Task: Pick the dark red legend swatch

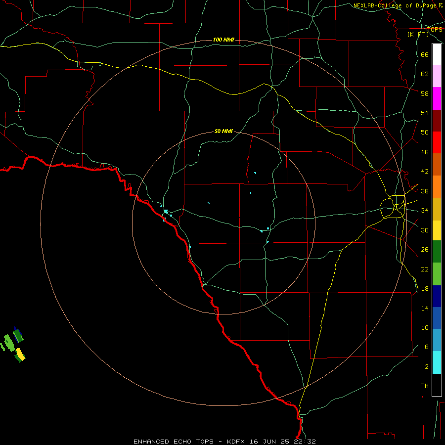Action: click(x=437, y=120)
